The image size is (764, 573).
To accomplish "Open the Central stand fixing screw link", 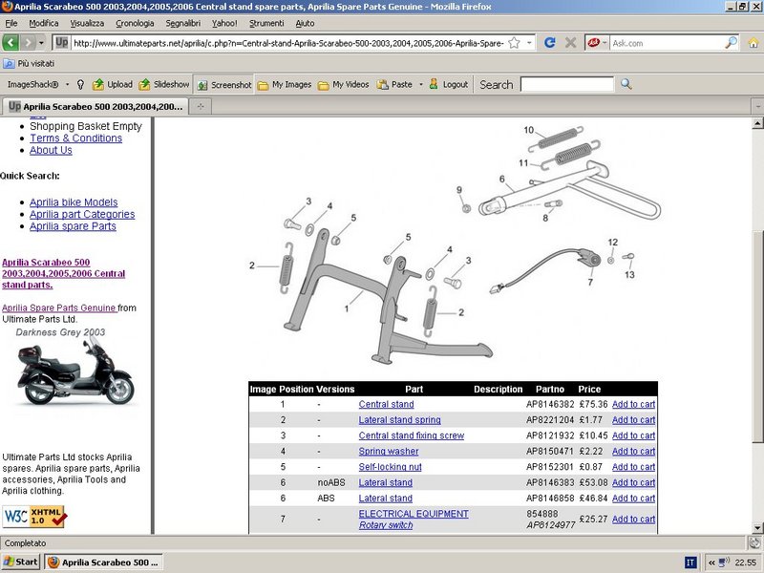I will tap(412, 435).
